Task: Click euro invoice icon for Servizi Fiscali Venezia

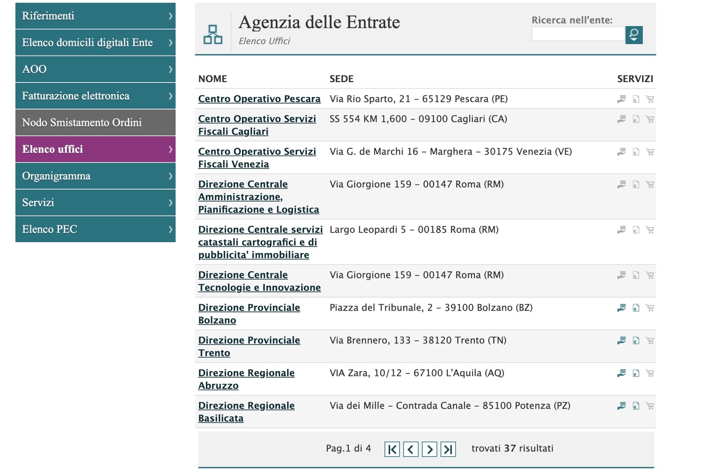Action: pos(636,152)
